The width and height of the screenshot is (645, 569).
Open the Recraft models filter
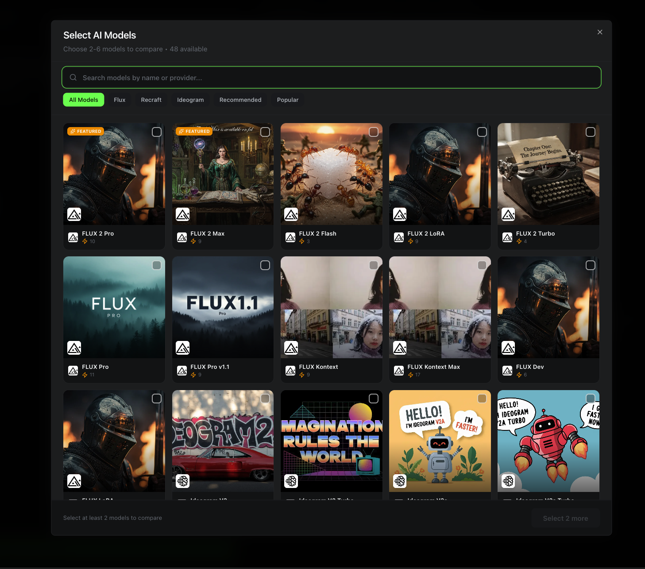pyautogui.click(x=151, y=100)
